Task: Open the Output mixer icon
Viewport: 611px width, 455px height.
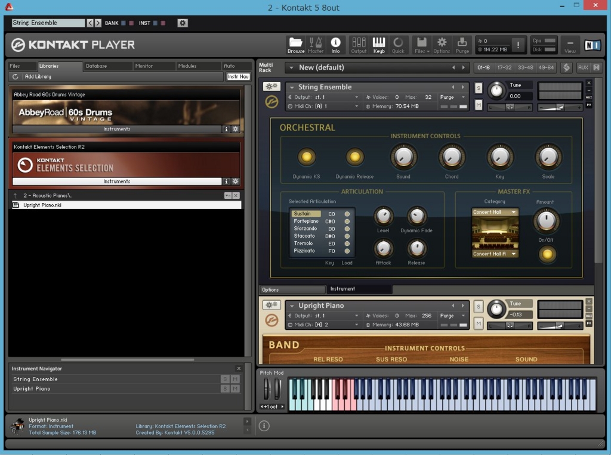Action: pyautogui.click(x=359, y=45)
